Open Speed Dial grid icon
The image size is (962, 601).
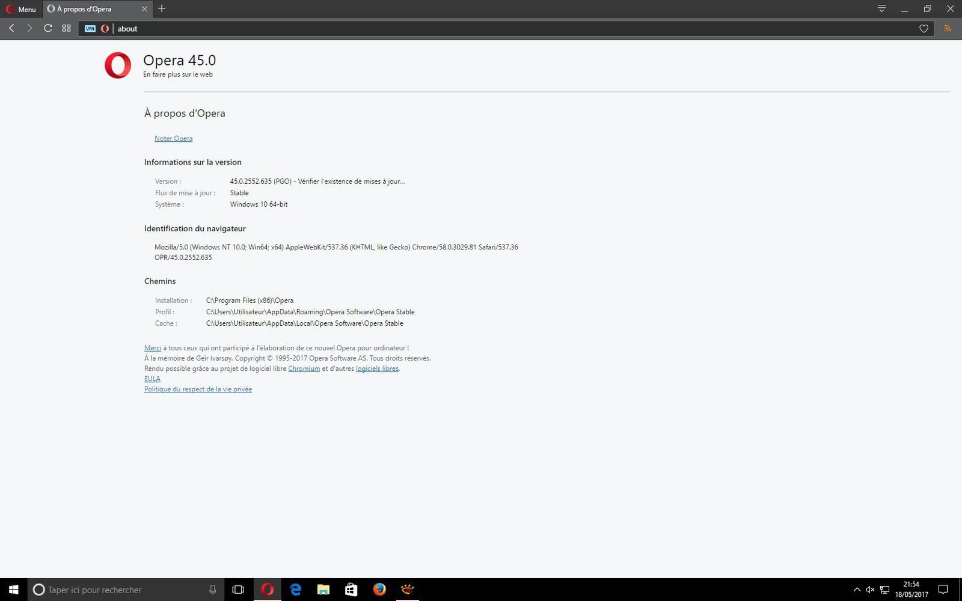point(67,28)
